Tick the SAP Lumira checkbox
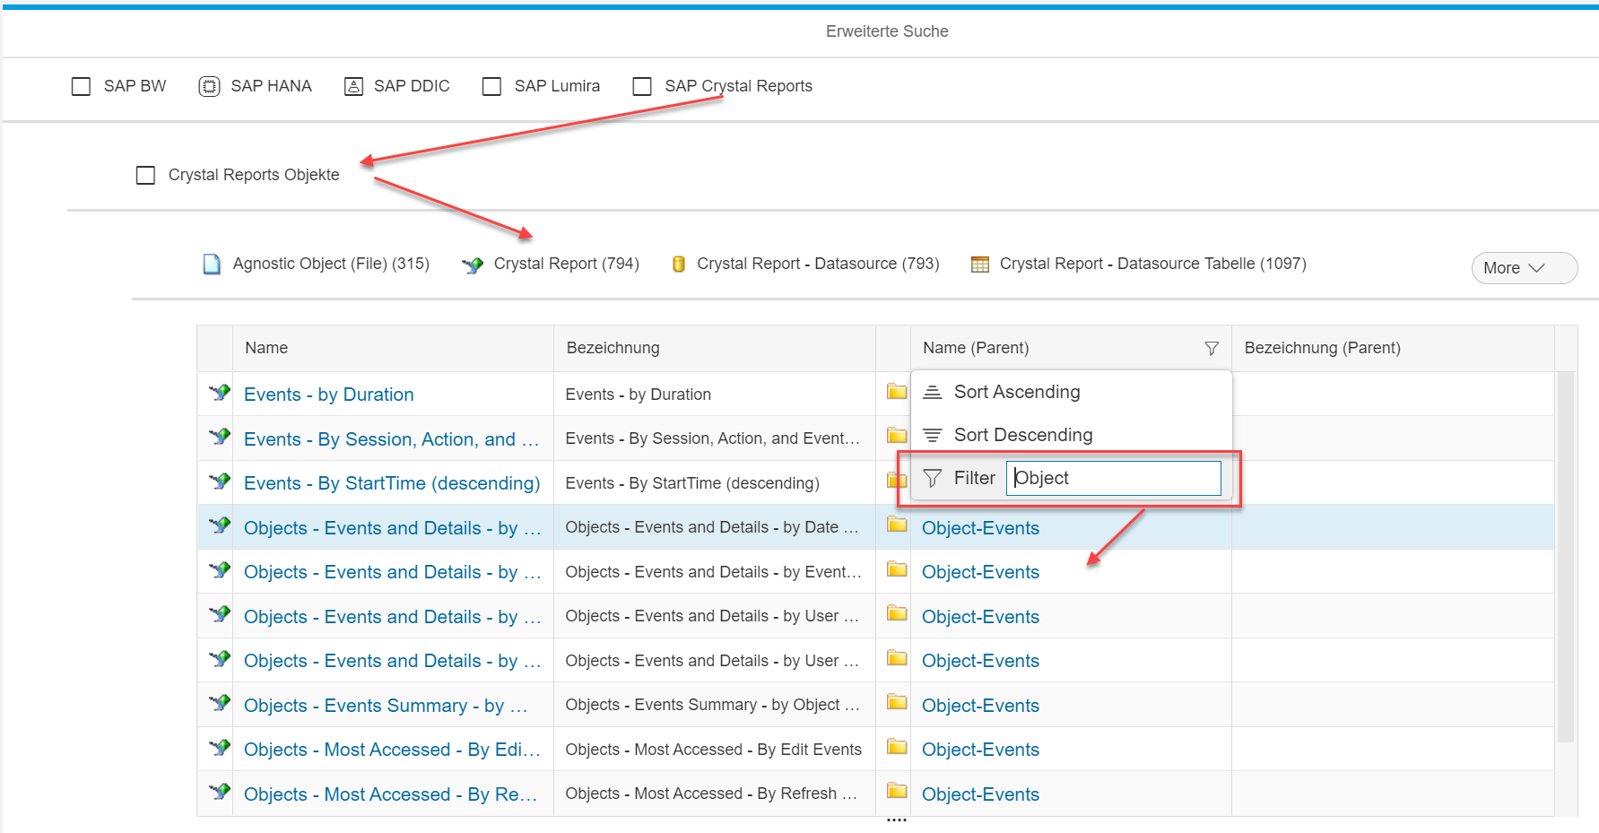Screen dimensions: 1599x833 491,86
